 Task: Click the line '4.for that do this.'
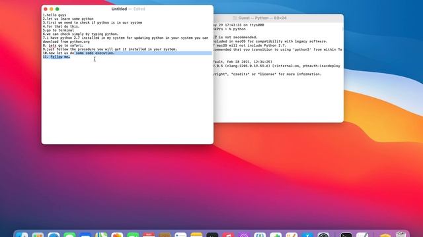tap(61, 26)
